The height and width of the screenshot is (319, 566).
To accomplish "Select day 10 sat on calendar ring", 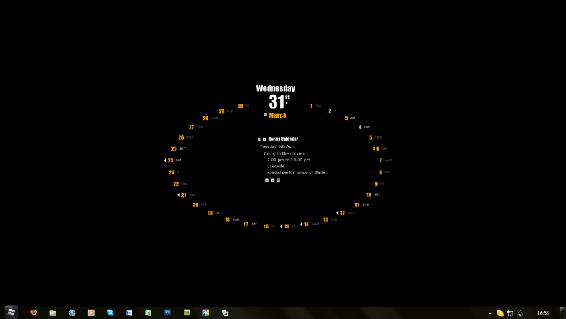I will click(x=373, y=195).
